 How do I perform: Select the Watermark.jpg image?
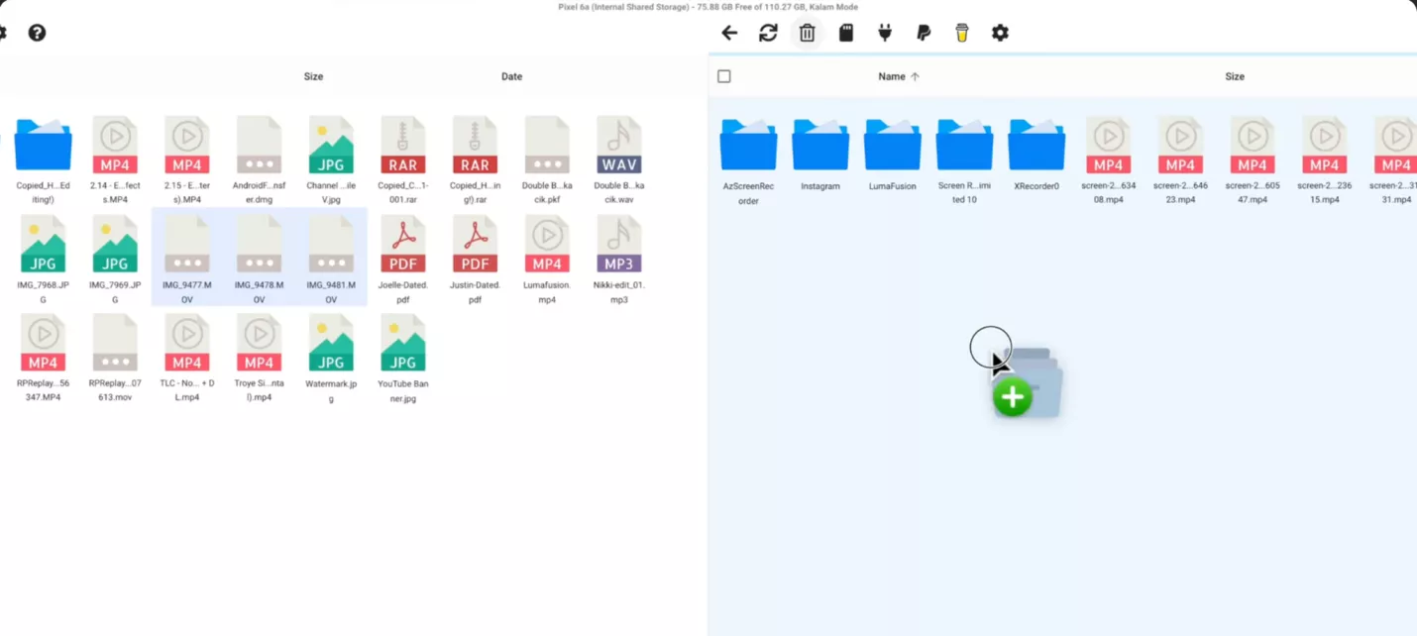coord(331,360)
